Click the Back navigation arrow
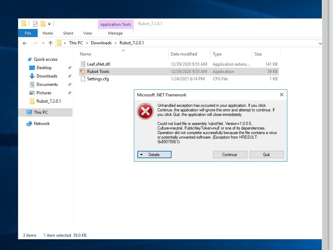Viewport: 333px width, 250px height. tap(25, 43)
